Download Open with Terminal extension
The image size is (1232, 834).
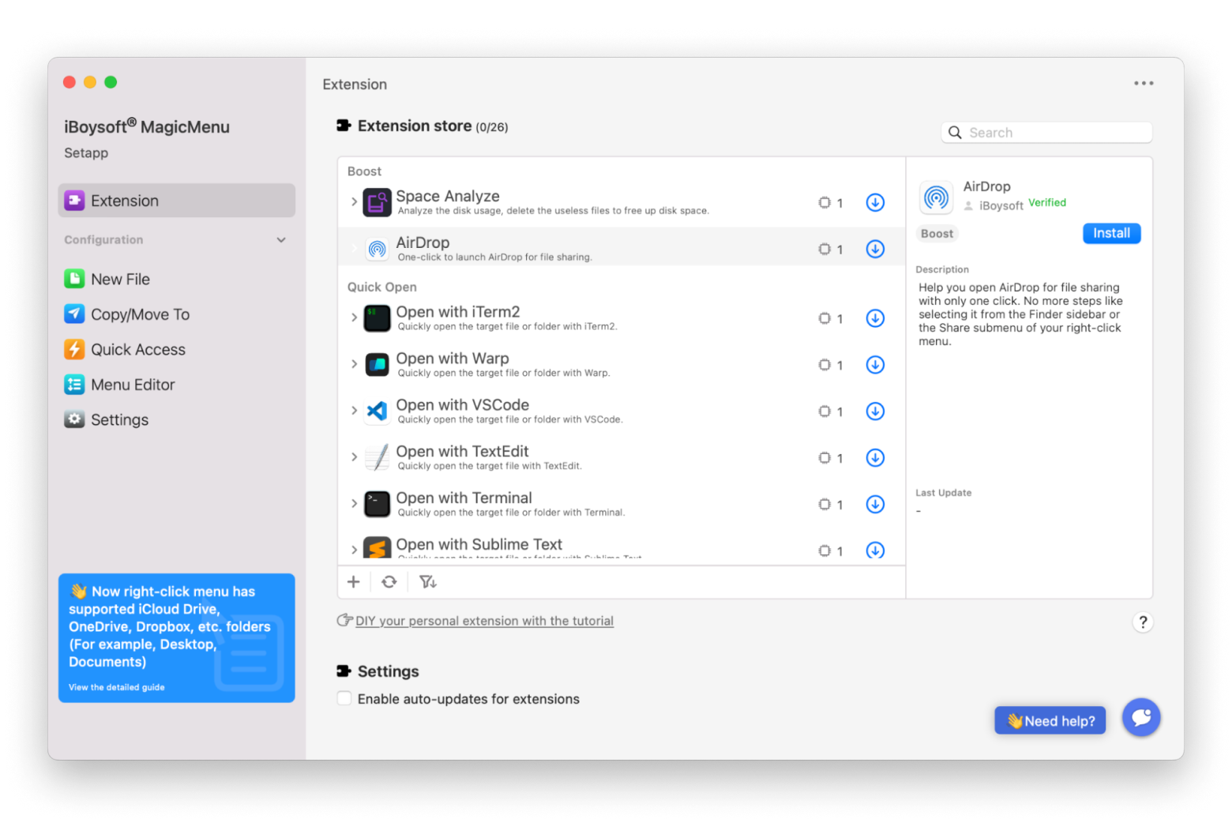(x=875, y=505)
